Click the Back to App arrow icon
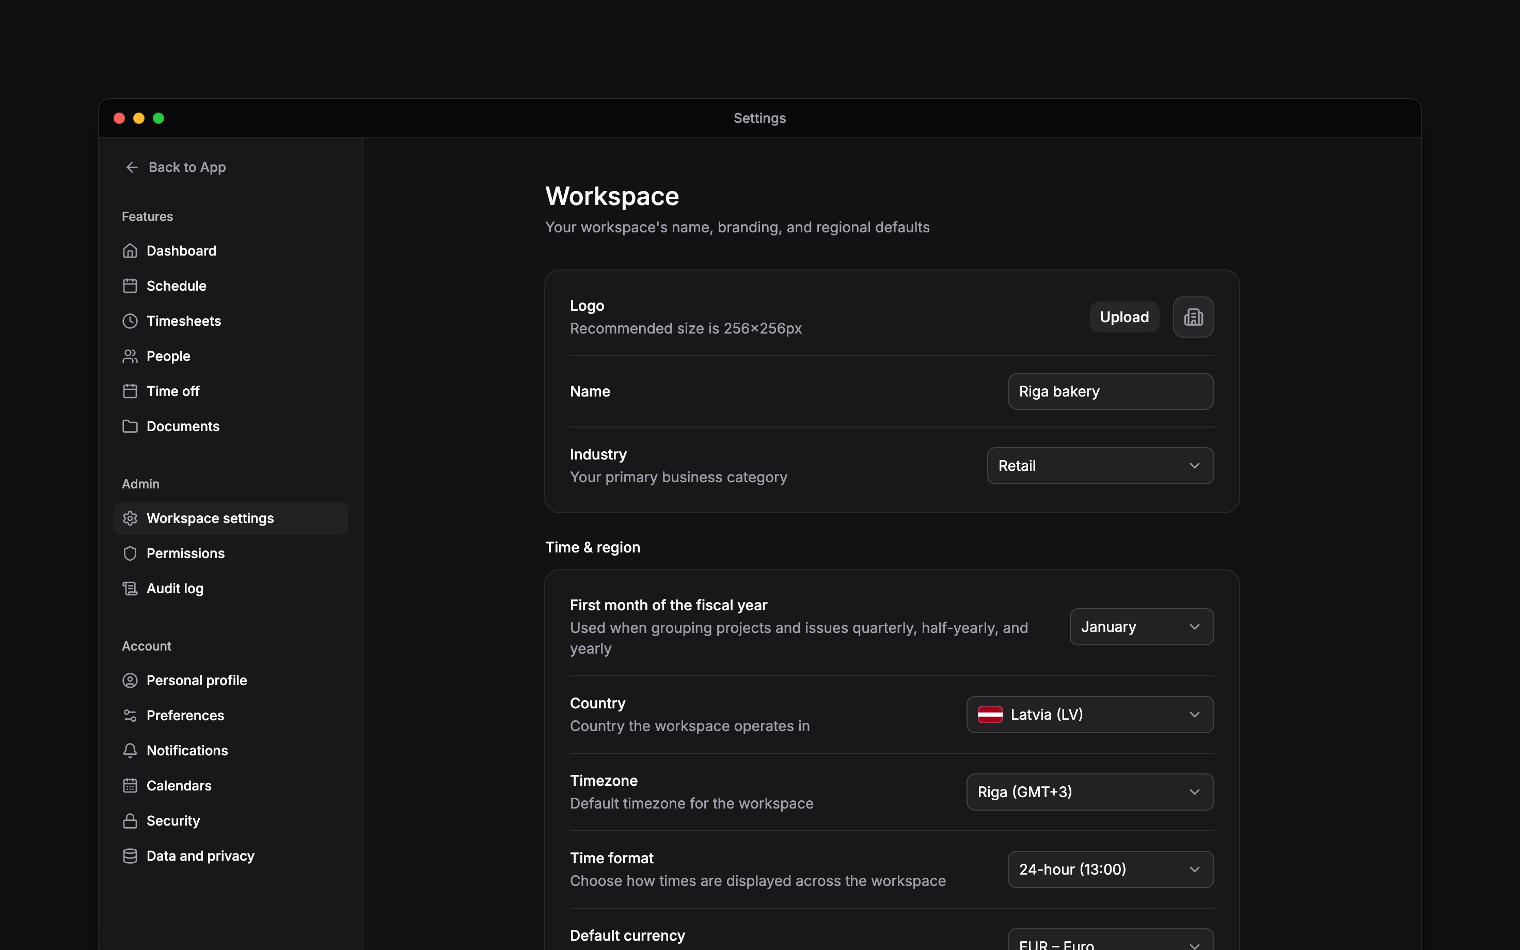The width and height of the screenshot is (1520, 950). 132,167
